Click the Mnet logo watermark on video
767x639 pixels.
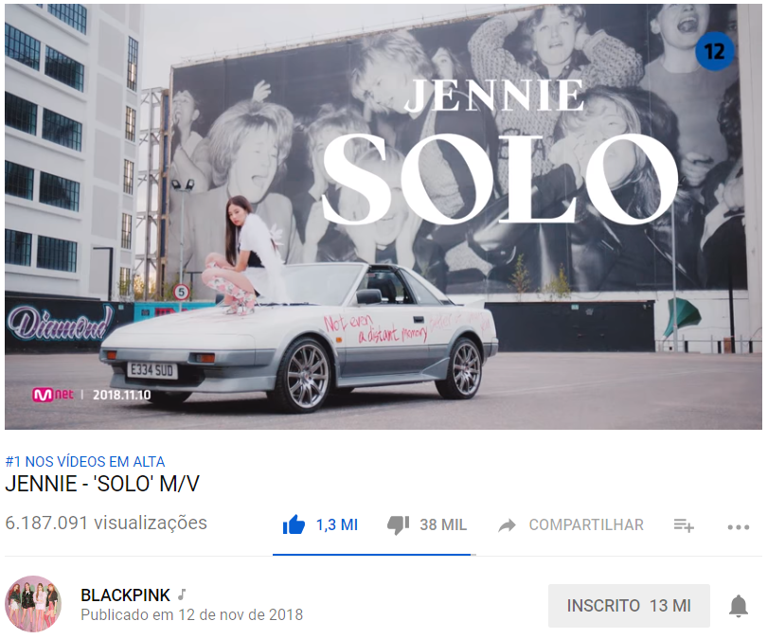(53, 395)
